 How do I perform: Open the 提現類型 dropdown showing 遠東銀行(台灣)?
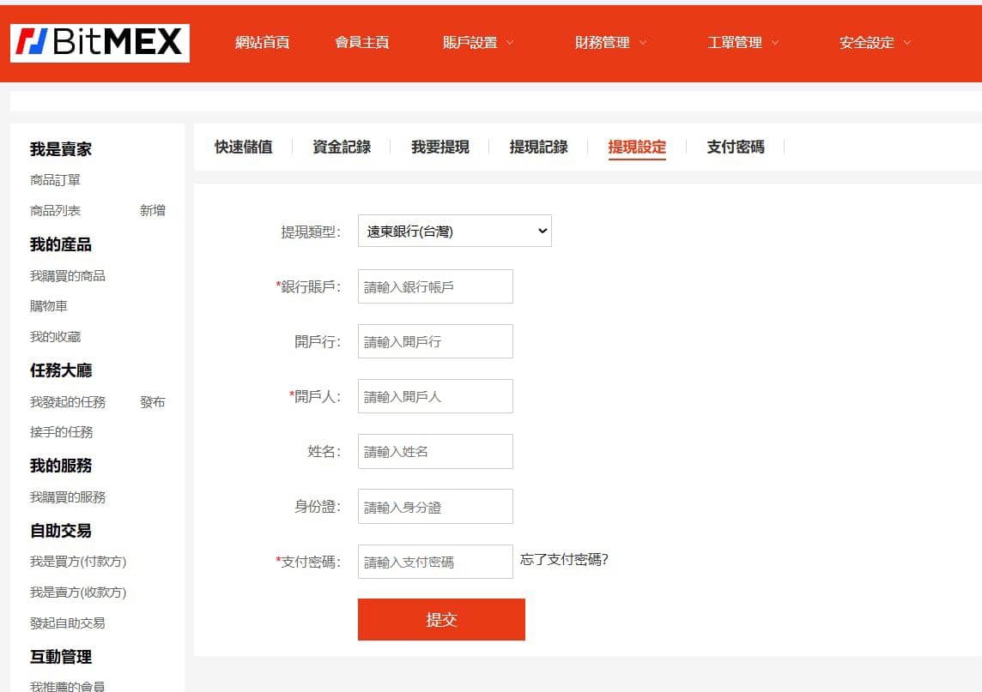pyautogui.click(x=455, y=231)
